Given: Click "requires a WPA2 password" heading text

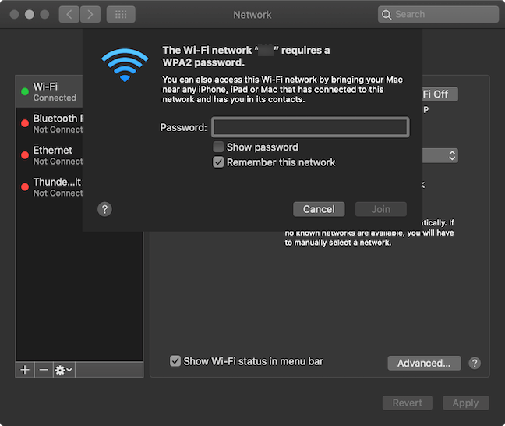Looking at the screenshot, I should click(245, 56).
